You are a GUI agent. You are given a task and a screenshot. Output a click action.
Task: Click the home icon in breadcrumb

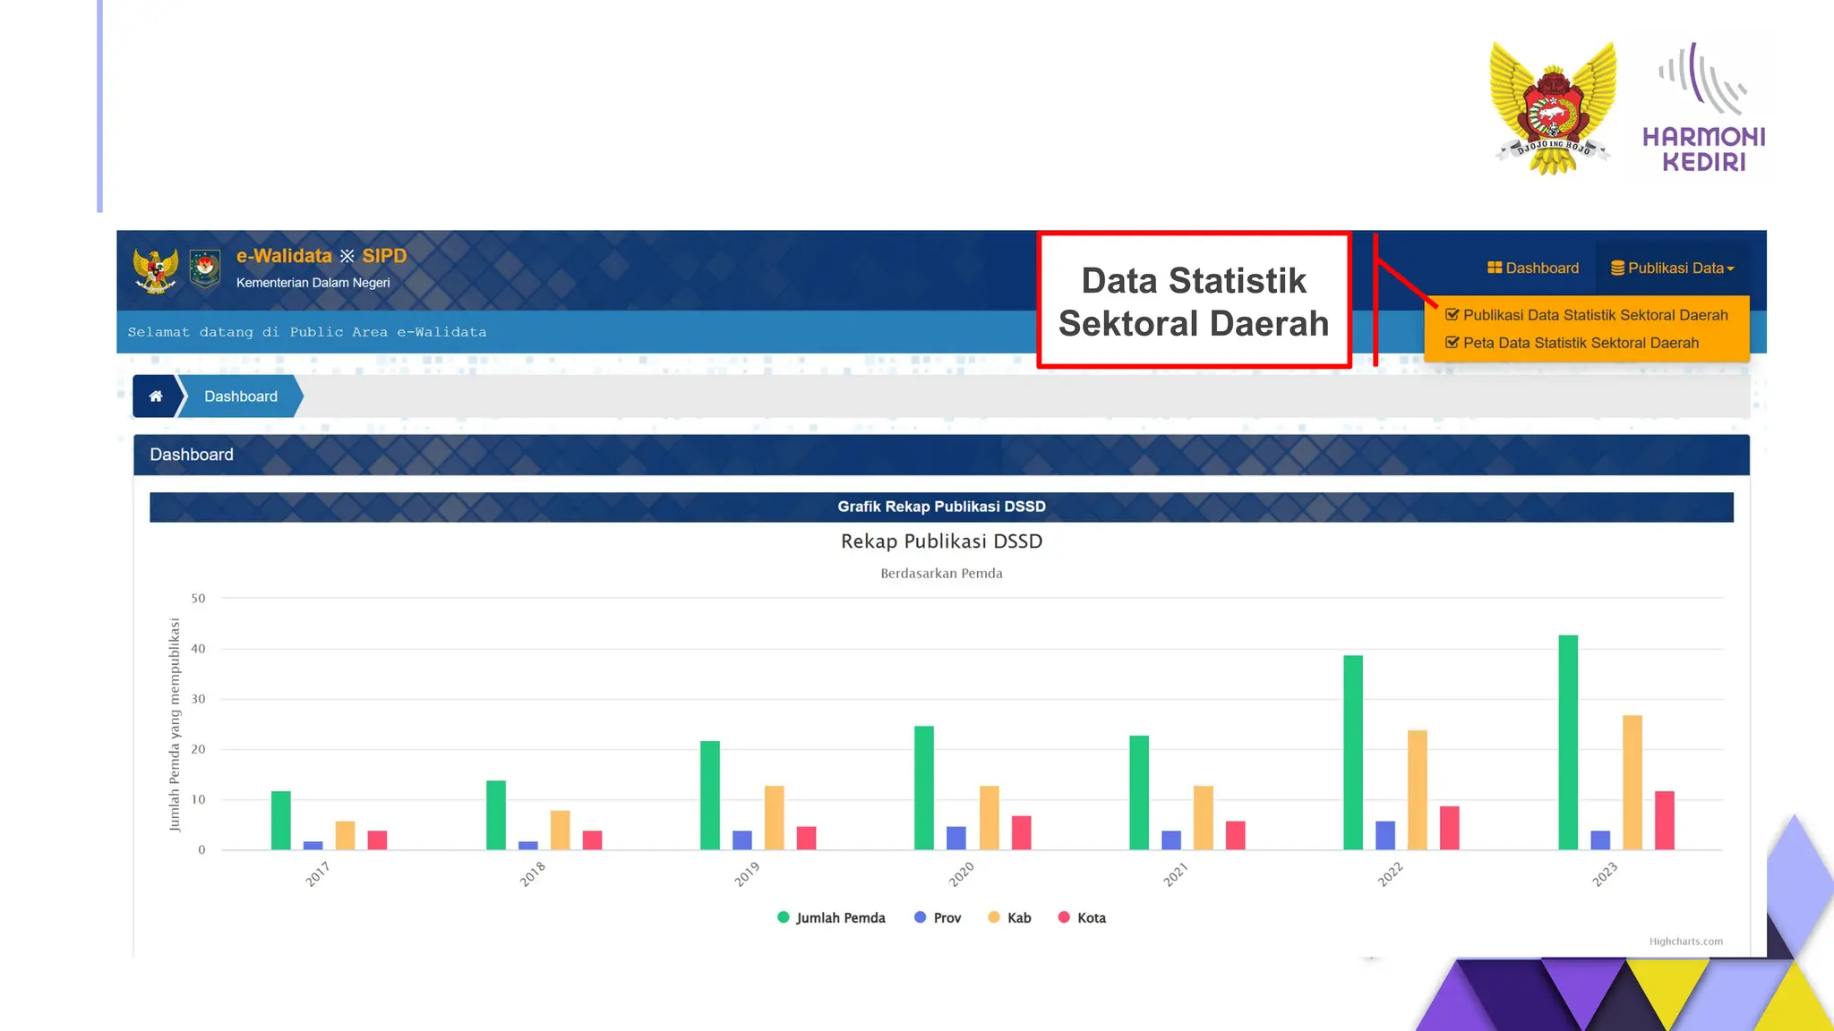(156, 396)
